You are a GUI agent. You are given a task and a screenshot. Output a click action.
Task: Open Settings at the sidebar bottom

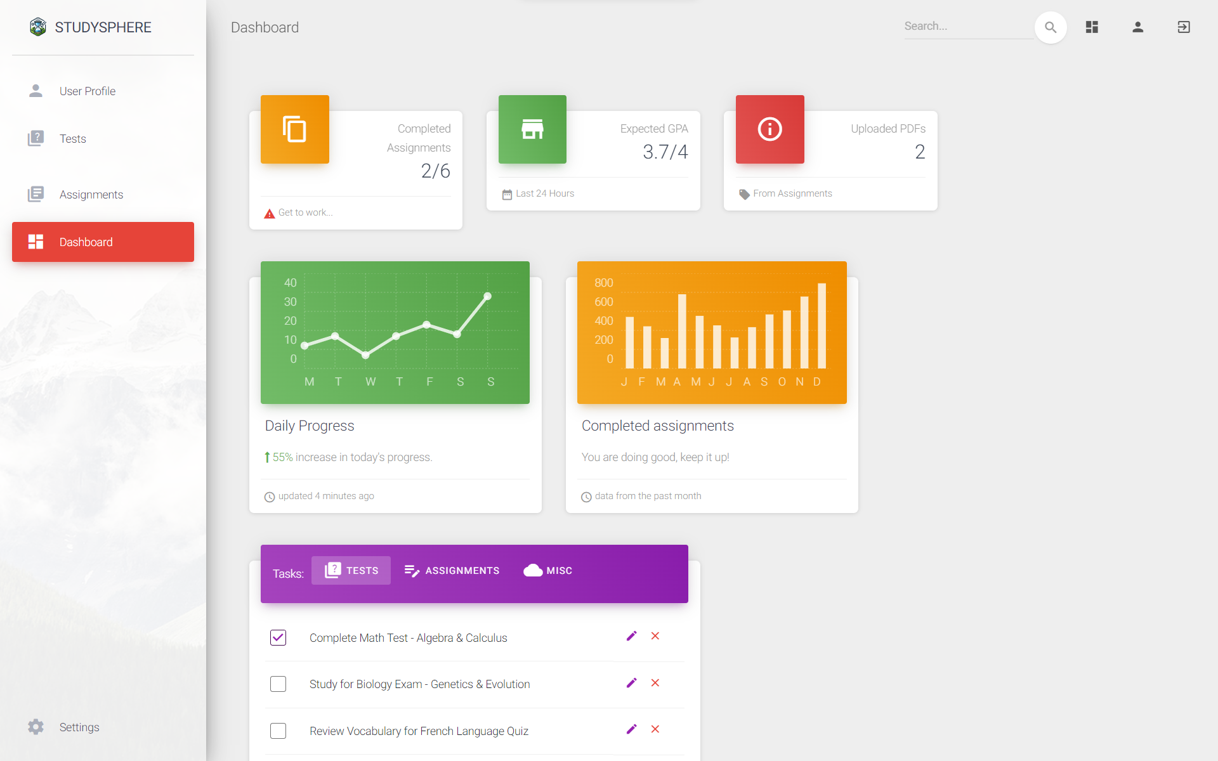point(79,727)
